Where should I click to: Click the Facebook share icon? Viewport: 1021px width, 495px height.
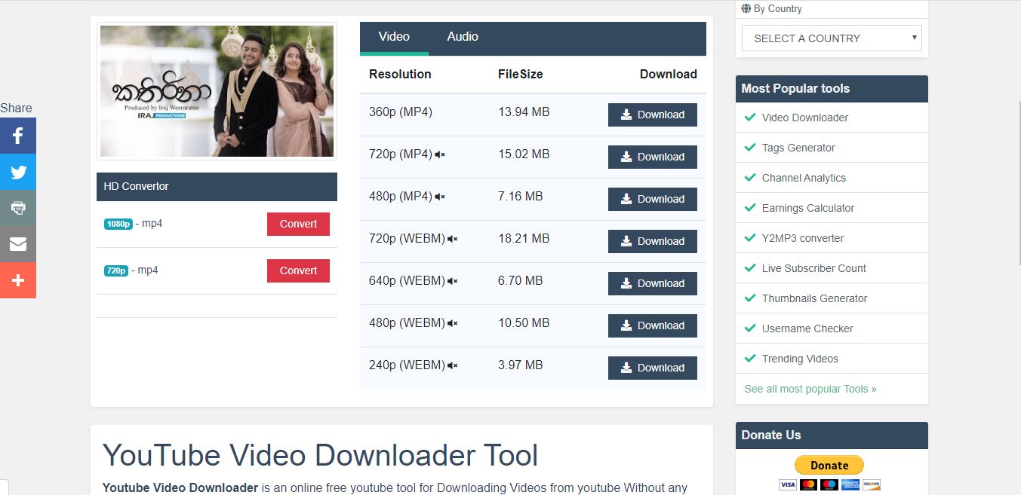point(18,136)
